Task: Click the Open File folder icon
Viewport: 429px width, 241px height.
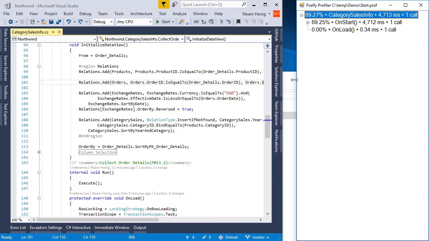Action: click(x=44, y=22)
